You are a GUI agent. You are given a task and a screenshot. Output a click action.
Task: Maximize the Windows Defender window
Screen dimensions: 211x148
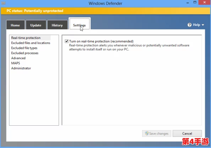tap(195, 2)
